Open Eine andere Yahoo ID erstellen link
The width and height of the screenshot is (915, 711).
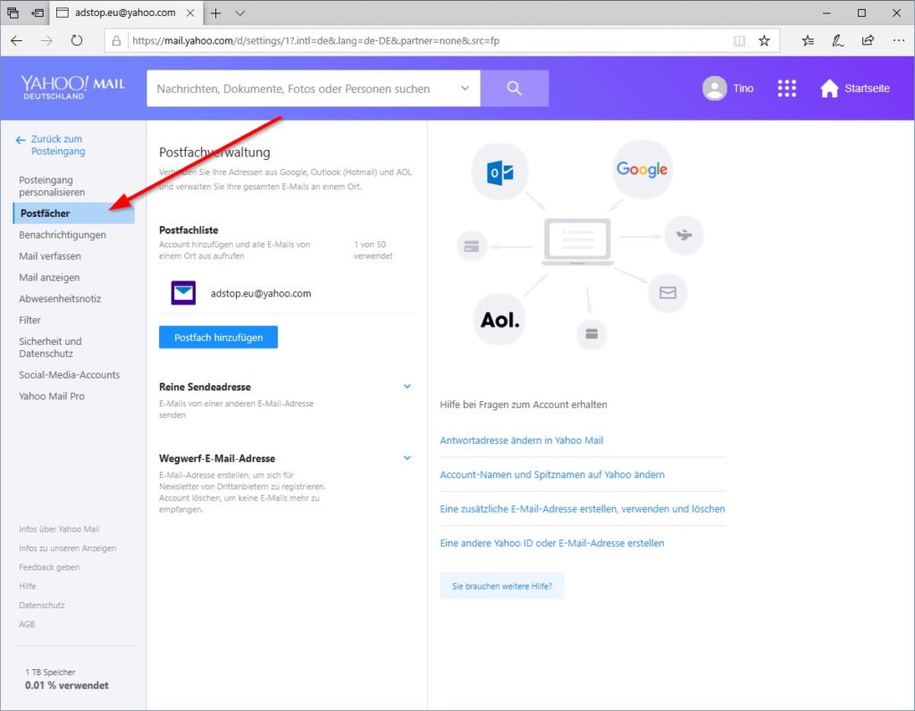tap(552, 543)
